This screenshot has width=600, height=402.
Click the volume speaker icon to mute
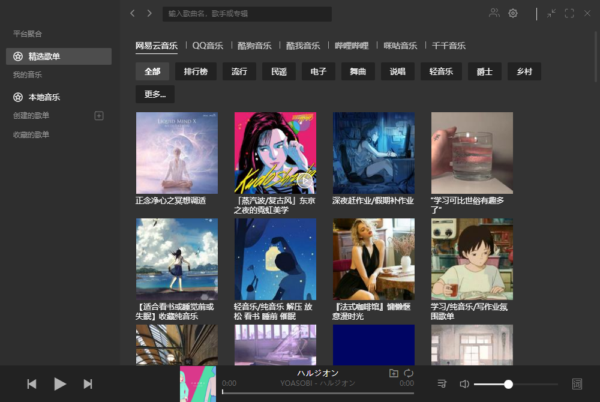464,383
